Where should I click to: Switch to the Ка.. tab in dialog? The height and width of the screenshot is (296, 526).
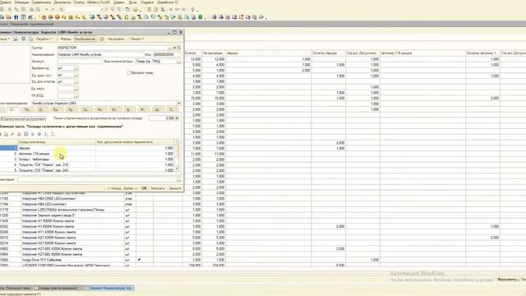[99, 109]
